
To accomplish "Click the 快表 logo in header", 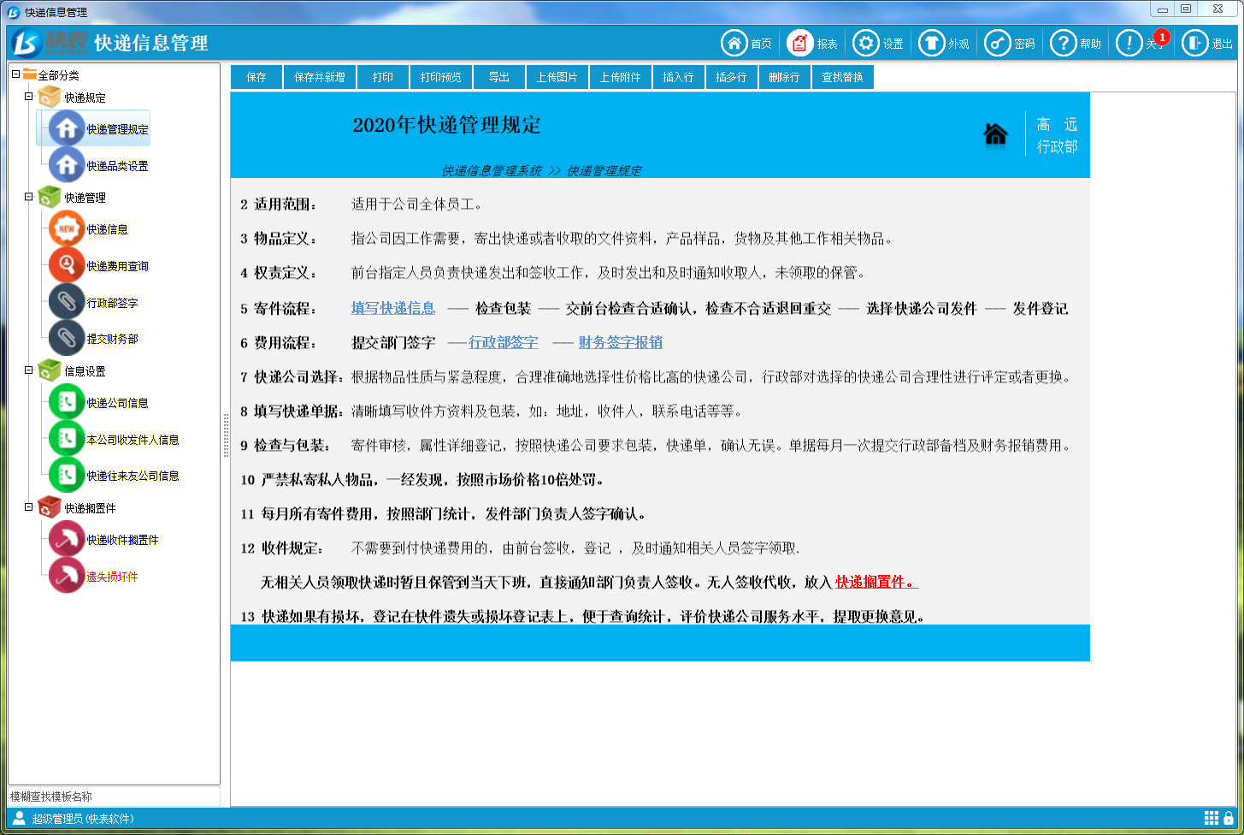I will [49, 43].
